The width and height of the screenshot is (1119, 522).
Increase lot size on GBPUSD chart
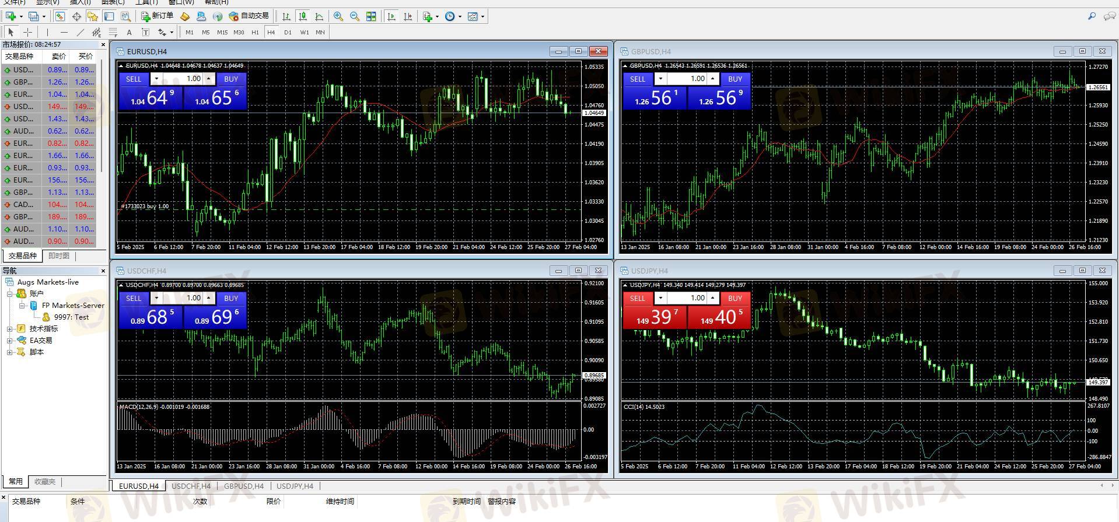click(712, 79)
